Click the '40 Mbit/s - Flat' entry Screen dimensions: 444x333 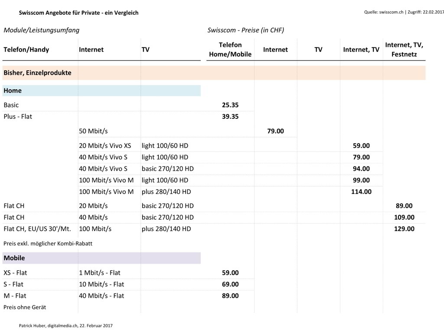(x=101, y=296)
